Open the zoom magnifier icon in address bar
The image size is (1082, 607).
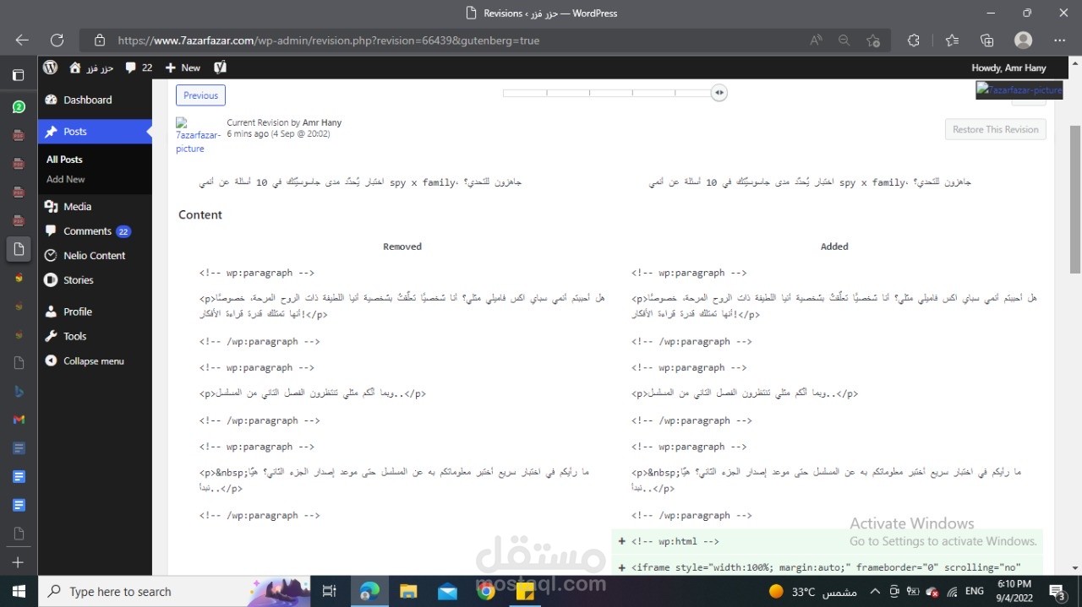844,40
